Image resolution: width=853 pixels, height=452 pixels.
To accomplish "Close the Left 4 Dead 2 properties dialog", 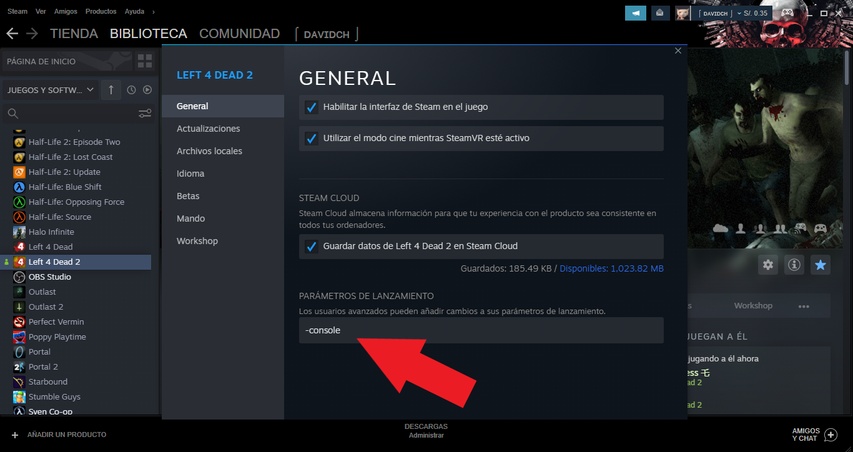I will pos(678,51).
